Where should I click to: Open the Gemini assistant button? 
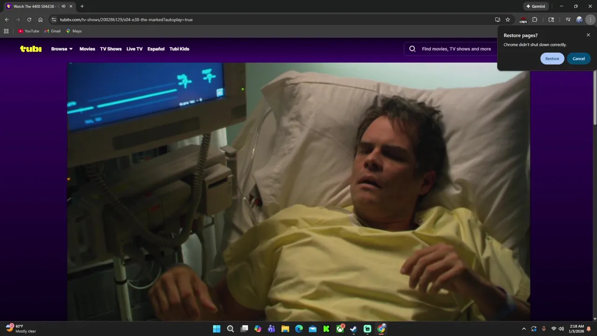pyautogui.click(x=535, y=7)
